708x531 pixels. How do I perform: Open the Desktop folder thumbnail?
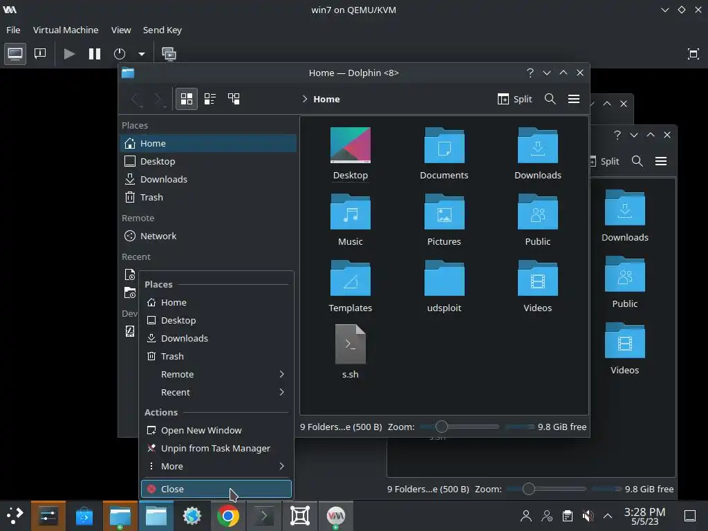(351, 145)
